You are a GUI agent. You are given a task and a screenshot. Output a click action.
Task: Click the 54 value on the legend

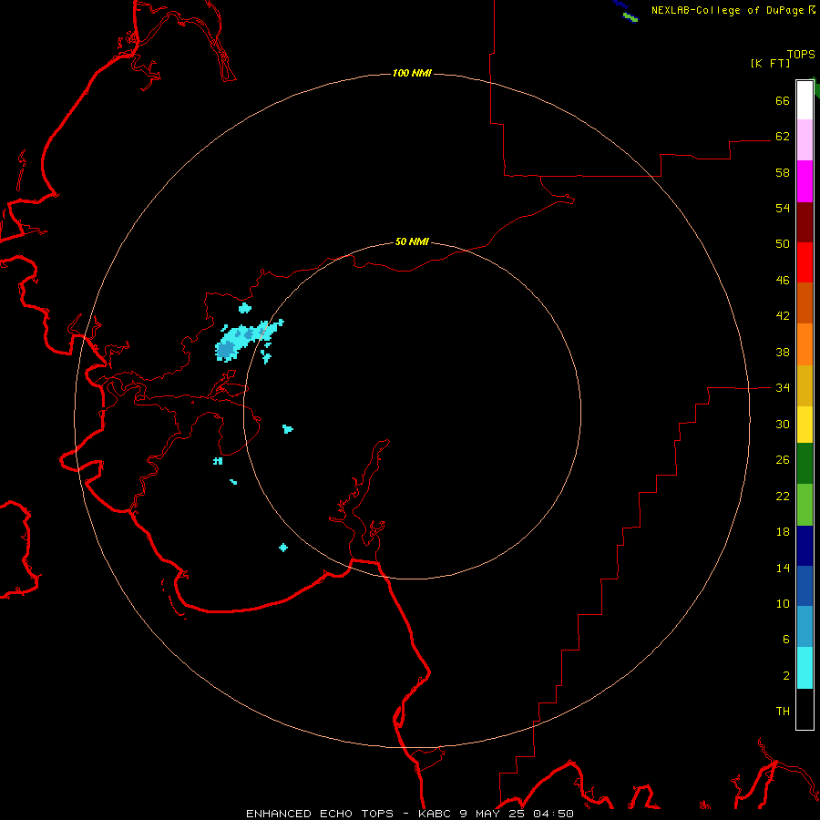tap(783, 208)
